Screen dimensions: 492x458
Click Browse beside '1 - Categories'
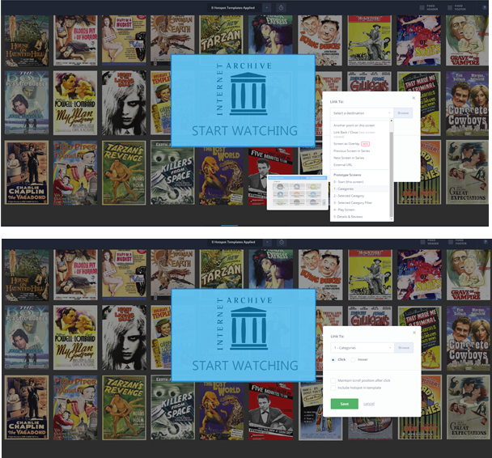point(404,348)
